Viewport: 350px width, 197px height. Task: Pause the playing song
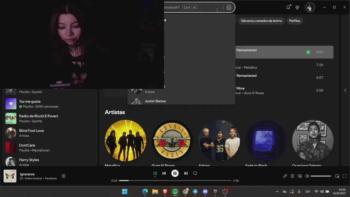click(x=175, y=173)
